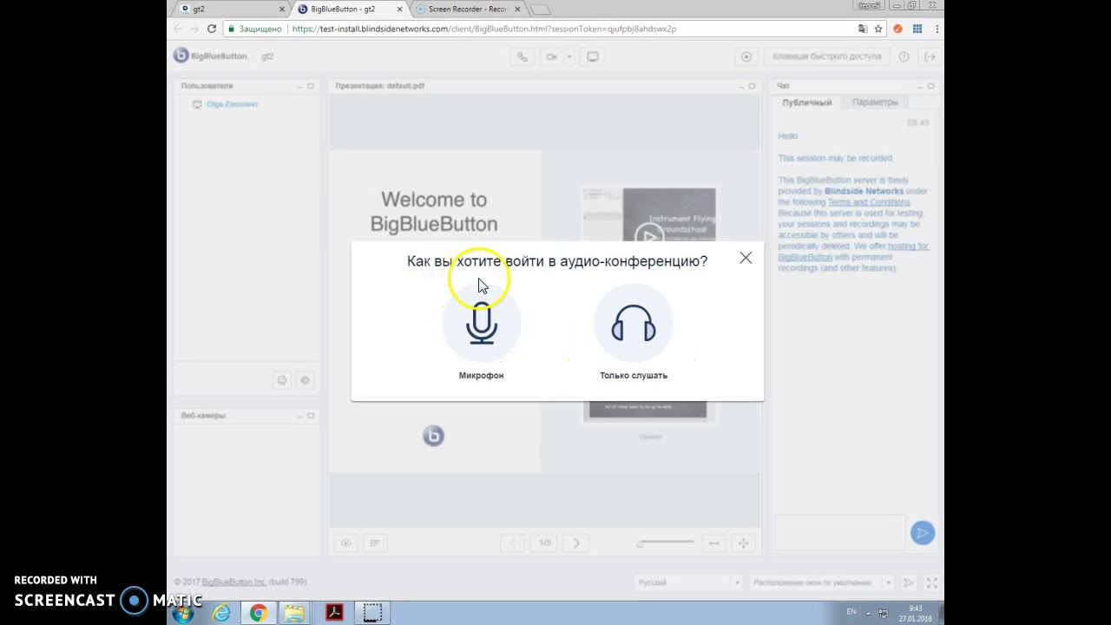This screenshot has width=1111, height=625.
Task: Open the Расположение окон по умолчанию dropdown
Action: tap(823, 582)
